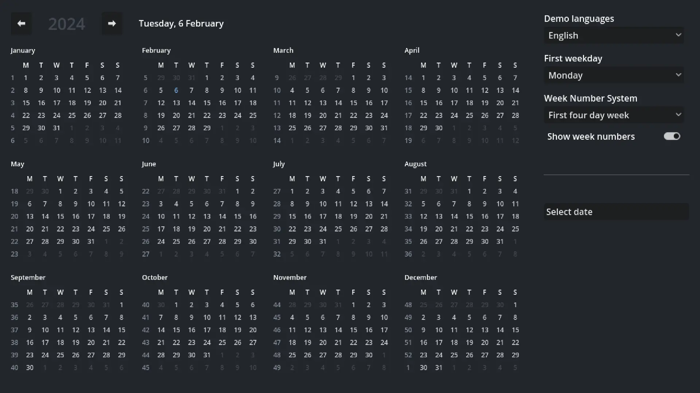Image resolution: width=700 pixels, height=393 pixels.
Task: Advance to next year with right arrow
Action: pos(112,24)
